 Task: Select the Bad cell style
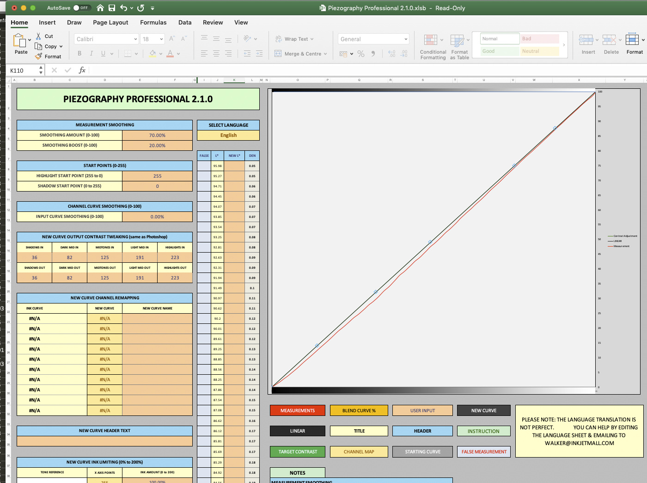[540, 38]
